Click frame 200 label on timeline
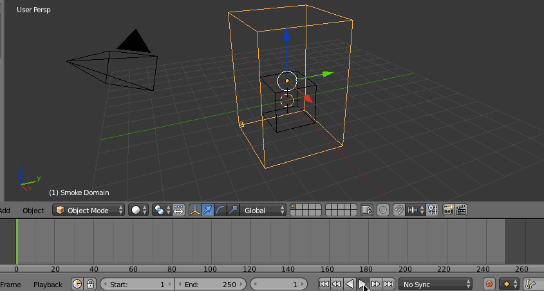 [x=405, y=269]
